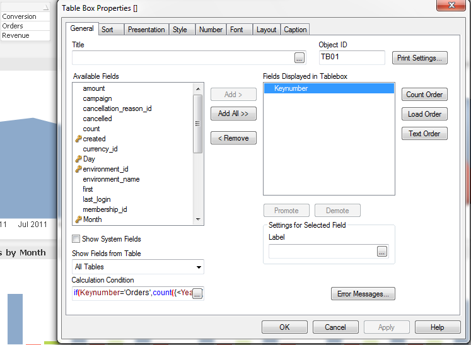Click the Object ID field TB01
Image resolution: width=471 pixels, height=345 pixels.
[352, 57]
